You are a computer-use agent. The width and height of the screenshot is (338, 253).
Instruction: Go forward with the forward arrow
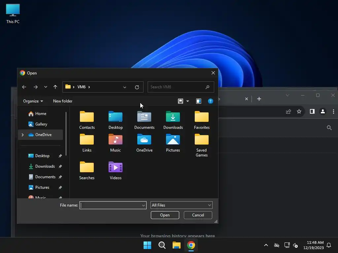pos(36,87)
